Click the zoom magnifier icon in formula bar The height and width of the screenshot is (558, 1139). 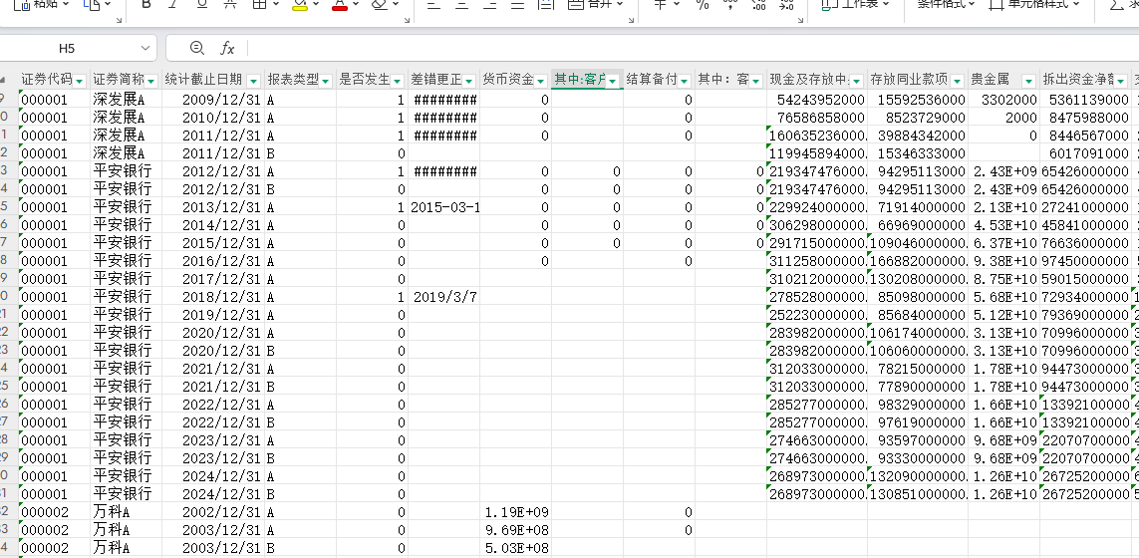197,48
